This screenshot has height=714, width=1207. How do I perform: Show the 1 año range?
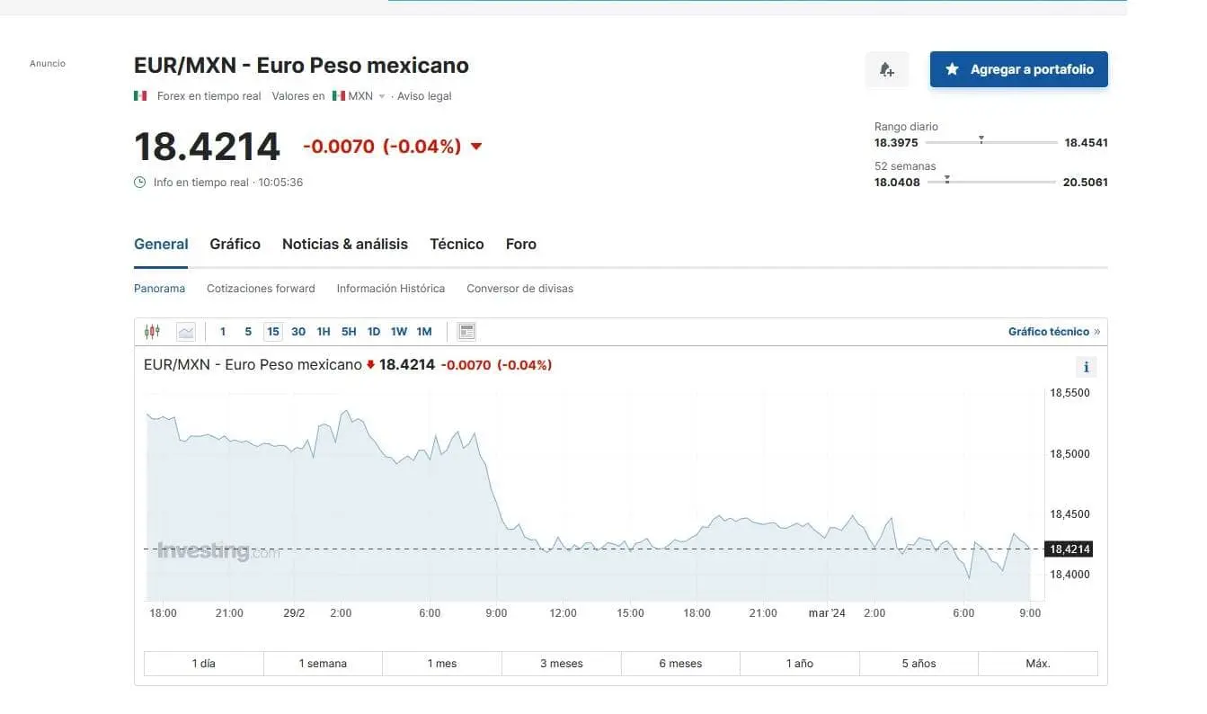pos(800,664)
